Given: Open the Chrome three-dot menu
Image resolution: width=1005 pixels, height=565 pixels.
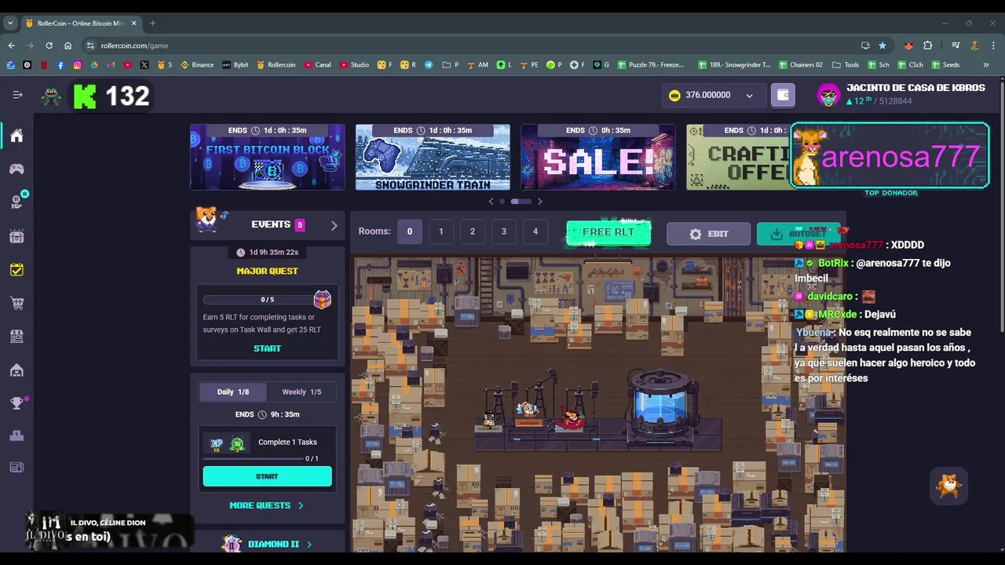Looking at the screenshot, I should coord(993,46).
